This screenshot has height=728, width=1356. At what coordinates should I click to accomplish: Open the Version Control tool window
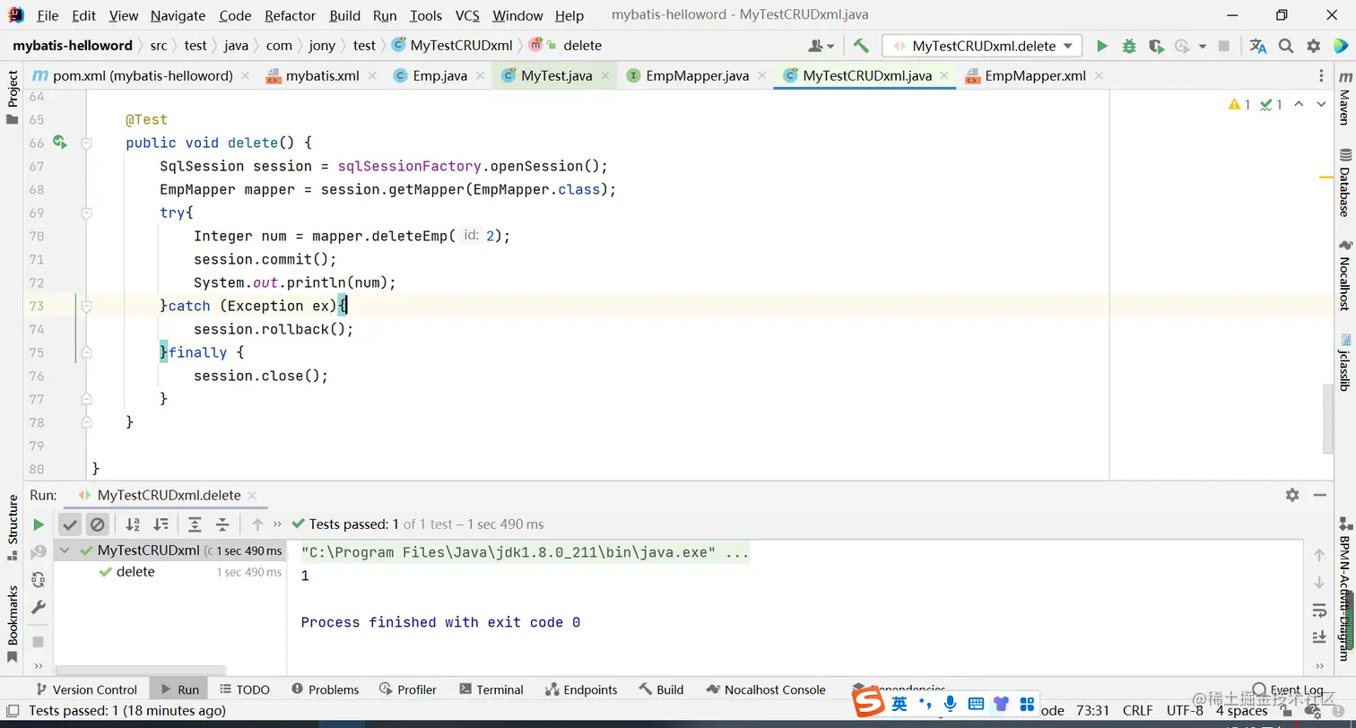coord(85,689)
